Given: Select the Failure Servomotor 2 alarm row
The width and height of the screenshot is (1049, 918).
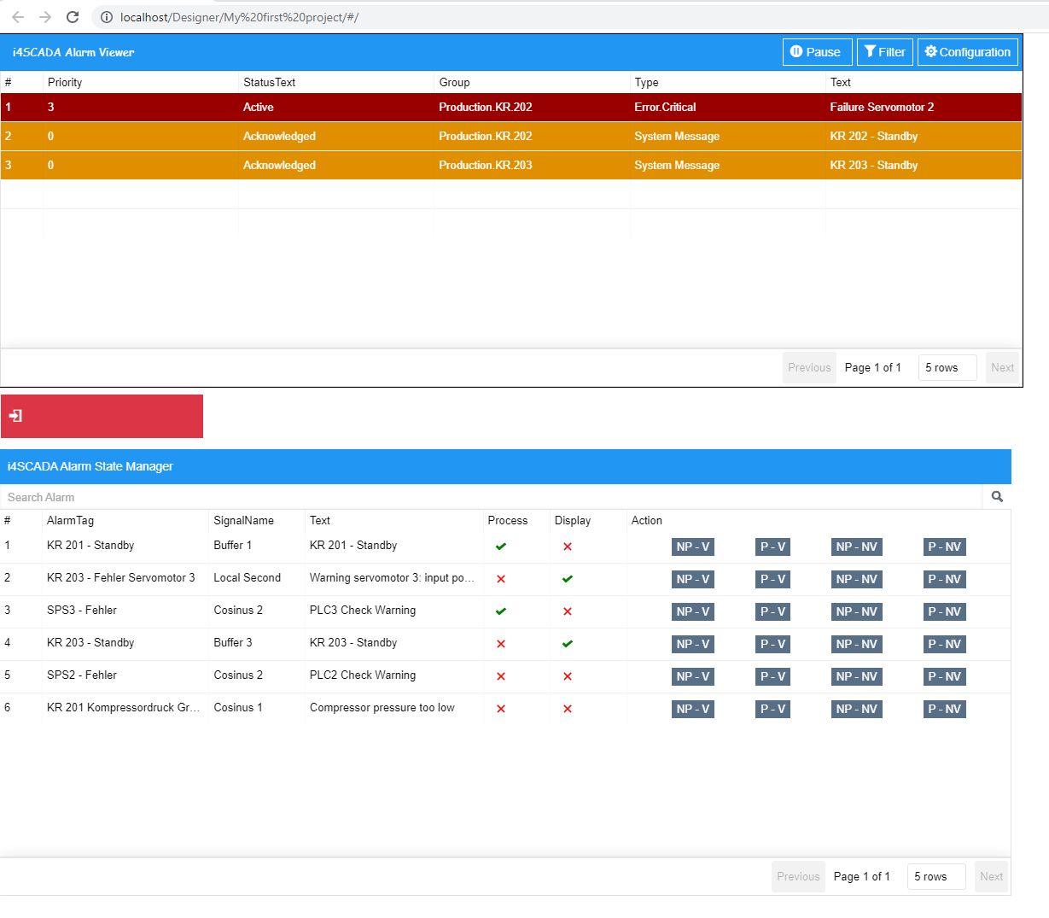Looking at the screenshot, I should tap(511, 107).
